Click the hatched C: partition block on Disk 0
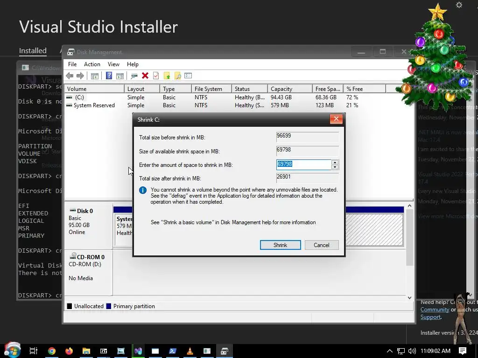This screenshot has height=358, width=478. point(374,229)
